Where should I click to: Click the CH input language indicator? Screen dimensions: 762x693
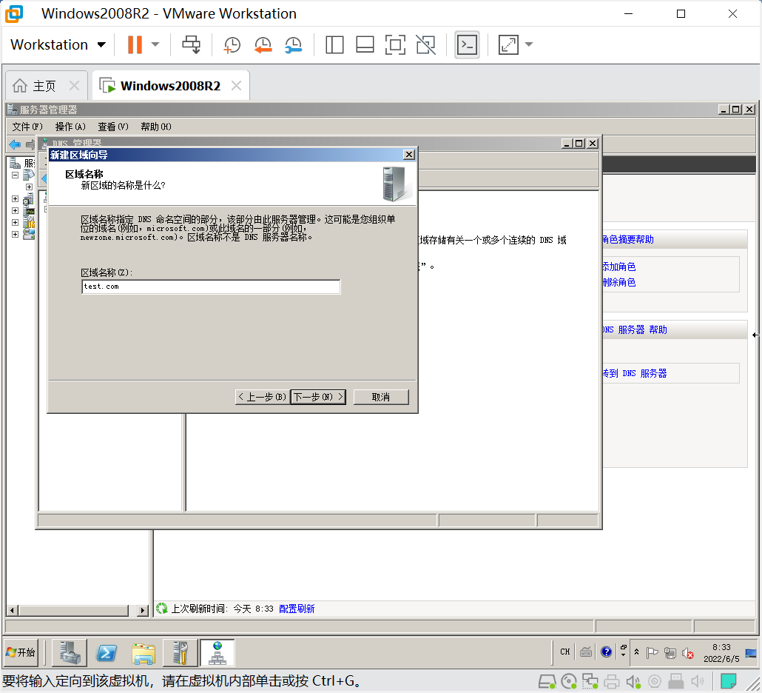(x=564, y=652)
